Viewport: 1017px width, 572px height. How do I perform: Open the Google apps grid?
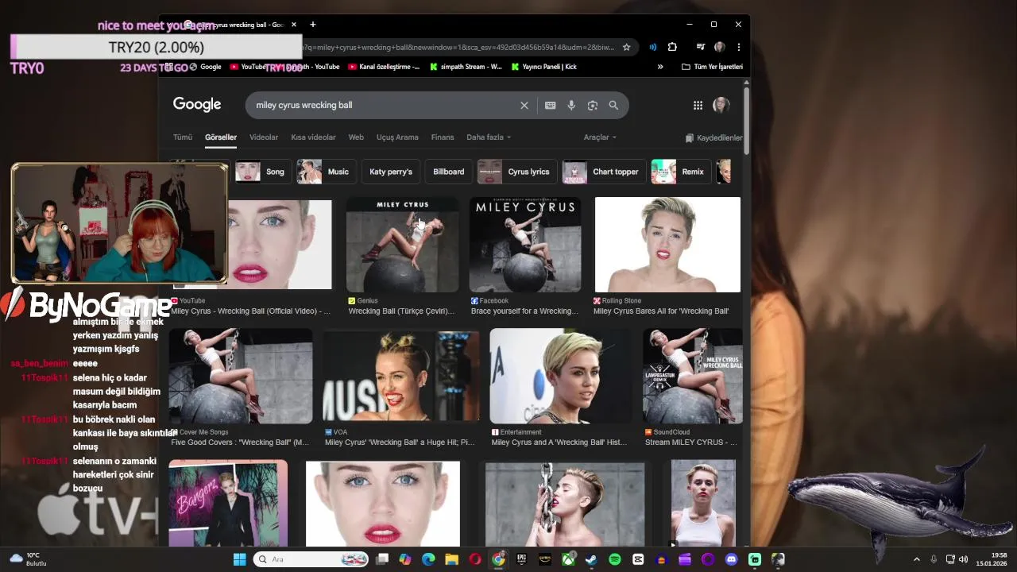tap(698, 105)
